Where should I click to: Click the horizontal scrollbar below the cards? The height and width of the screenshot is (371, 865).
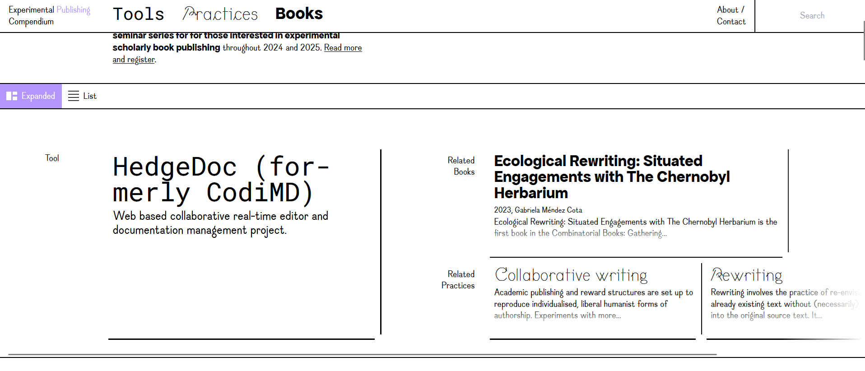tap(362, 355)
